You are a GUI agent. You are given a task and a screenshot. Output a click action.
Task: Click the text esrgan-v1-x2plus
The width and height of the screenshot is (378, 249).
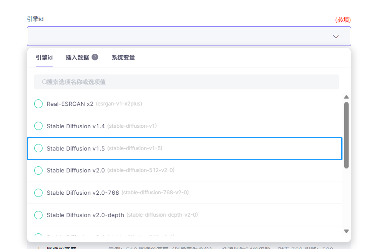119,104
